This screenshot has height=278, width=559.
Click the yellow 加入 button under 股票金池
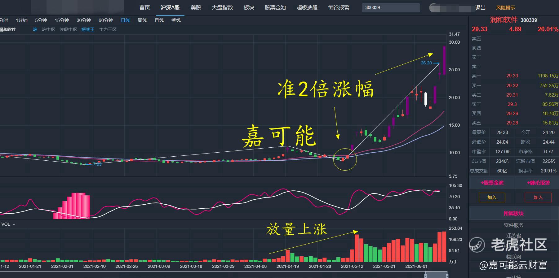(492, 198)
